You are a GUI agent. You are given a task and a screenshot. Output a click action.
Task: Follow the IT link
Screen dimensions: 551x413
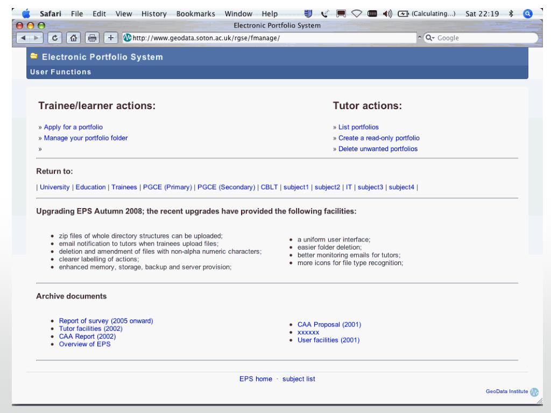coord(349,187)
